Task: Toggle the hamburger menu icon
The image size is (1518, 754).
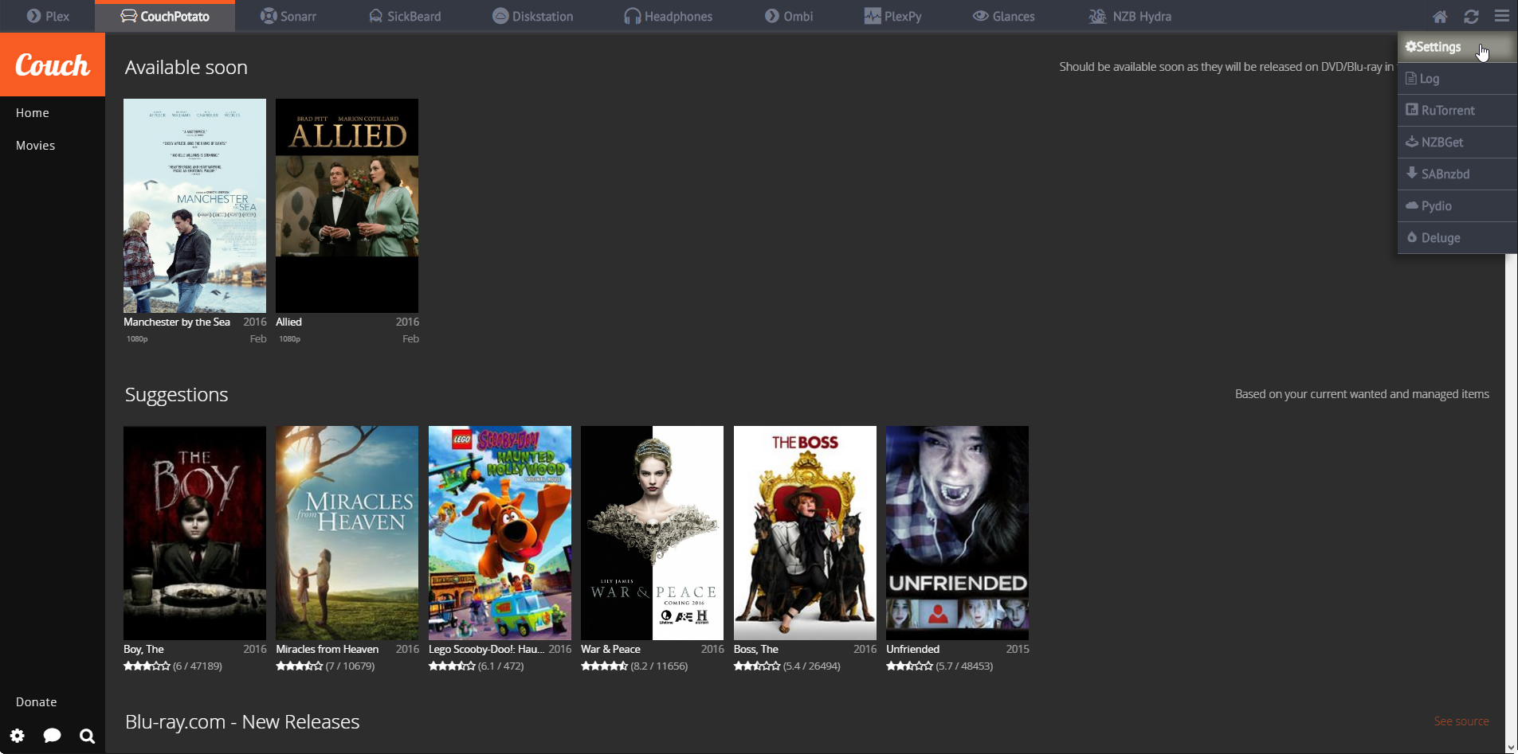Action: pos(1502,16)
